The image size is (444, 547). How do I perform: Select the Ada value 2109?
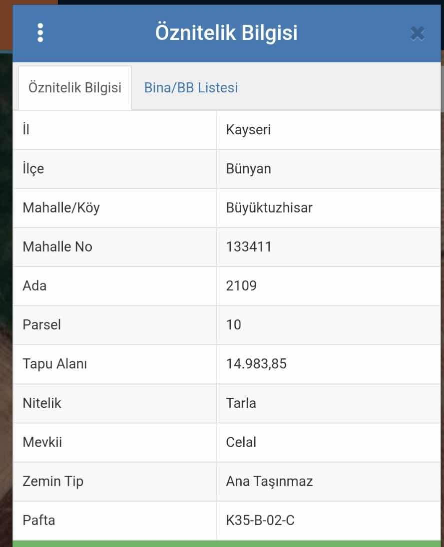[x=241, y=286]
